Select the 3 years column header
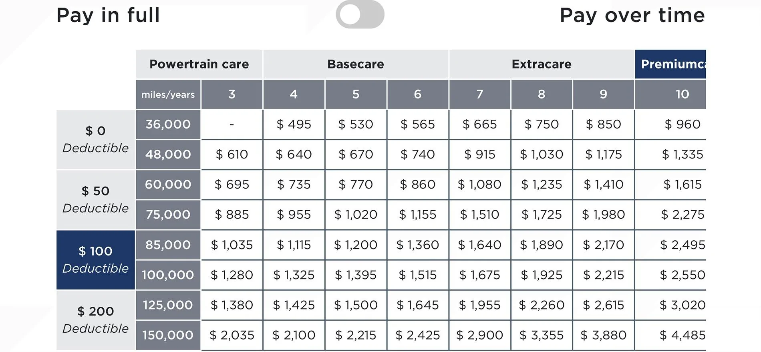Viewport: 761px width, 352px height. [x=232, y=94]
